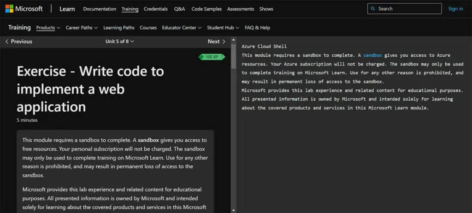The height and width of the screenshot is (213, 472).
Task: Click the search magnifier icon
Action: point(373,9)
